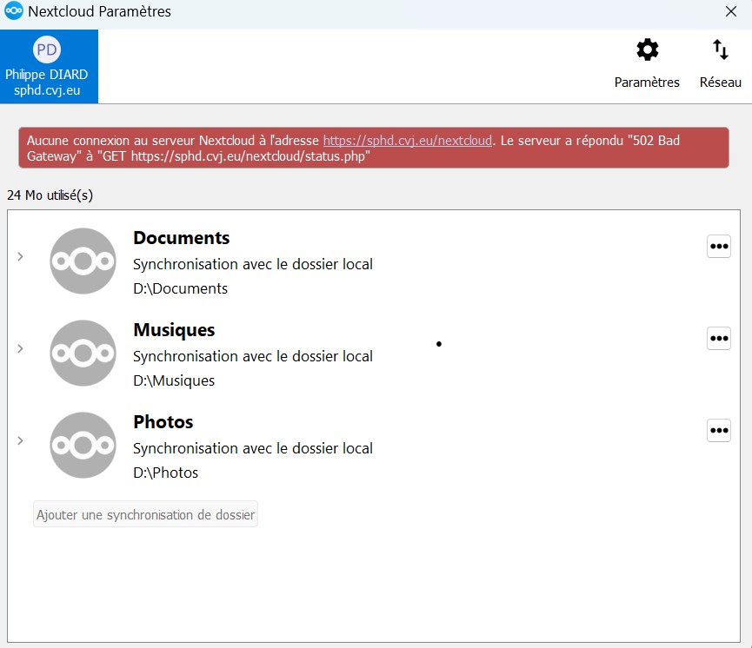Open the three-dot menu for Documents
The width and height of the screenshot is (752, 648).
pyautogui.click(x=719, y=247)
